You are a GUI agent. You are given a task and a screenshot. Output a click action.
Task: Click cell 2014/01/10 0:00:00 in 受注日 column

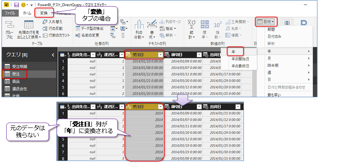click(x=144, y=61)
